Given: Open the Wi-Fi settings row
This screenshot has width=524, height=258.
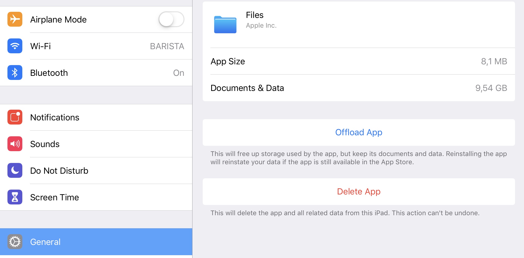Looking at the screenshot, I should coord(96,46).
